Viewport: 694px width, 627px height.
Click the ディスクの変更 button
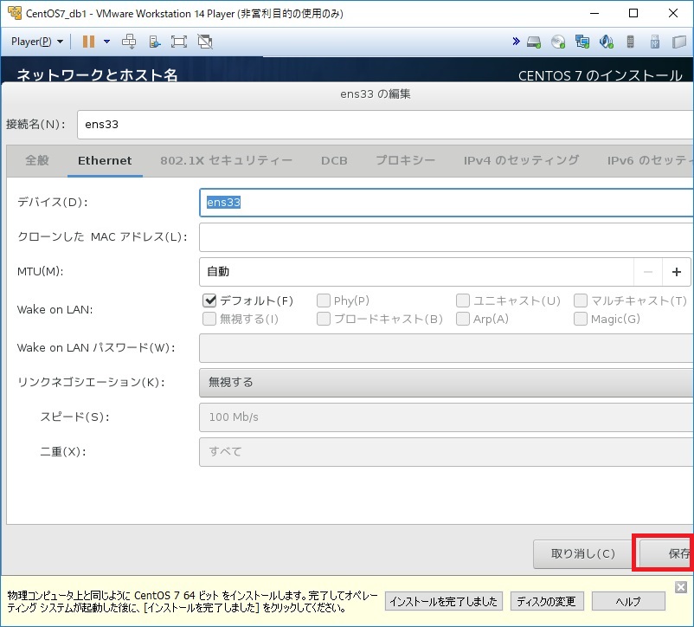[547, 601]
